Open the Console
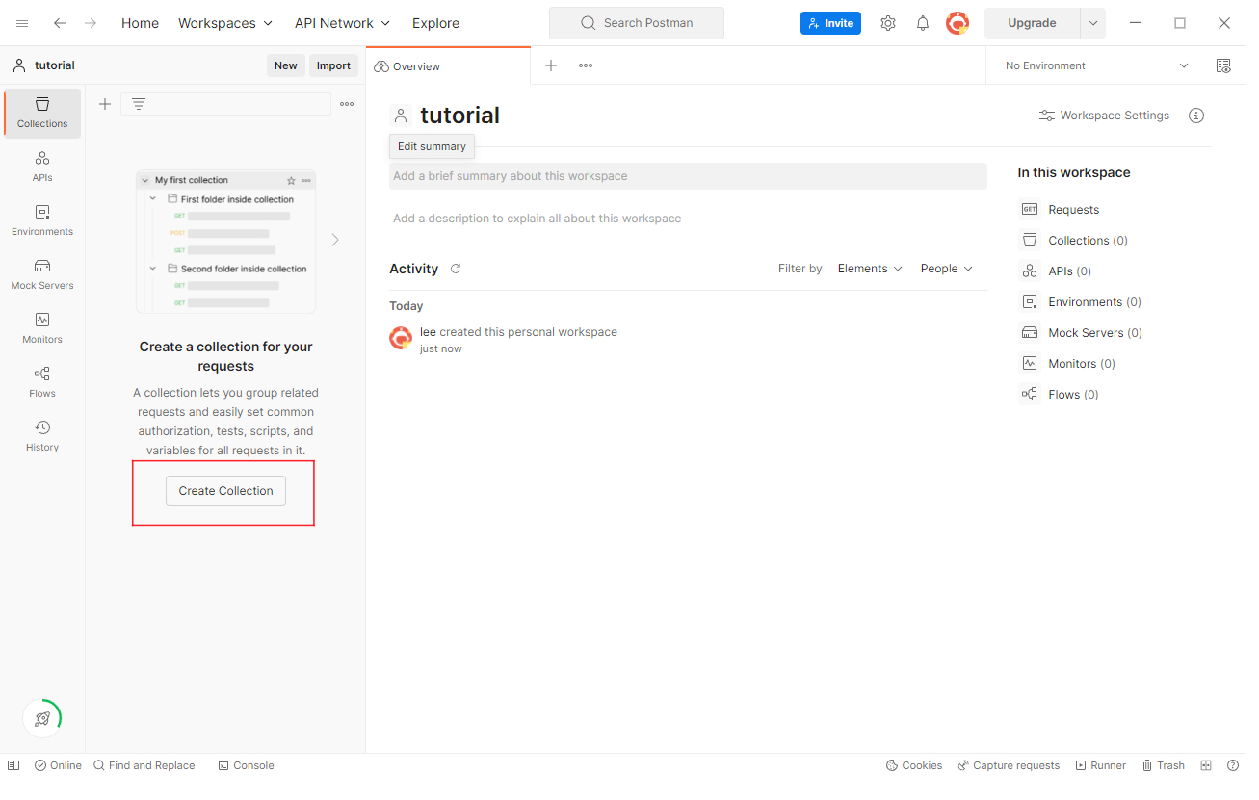The image size is (1259, 800). (x=246, y=765)
